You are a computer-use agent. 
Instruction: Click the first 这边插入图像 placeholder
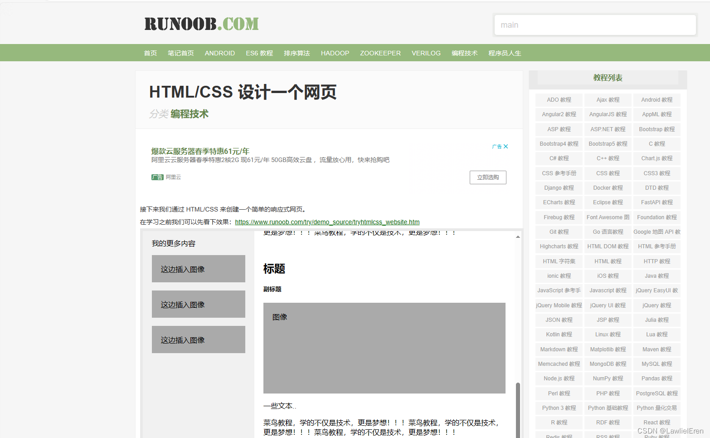(198, 268)
